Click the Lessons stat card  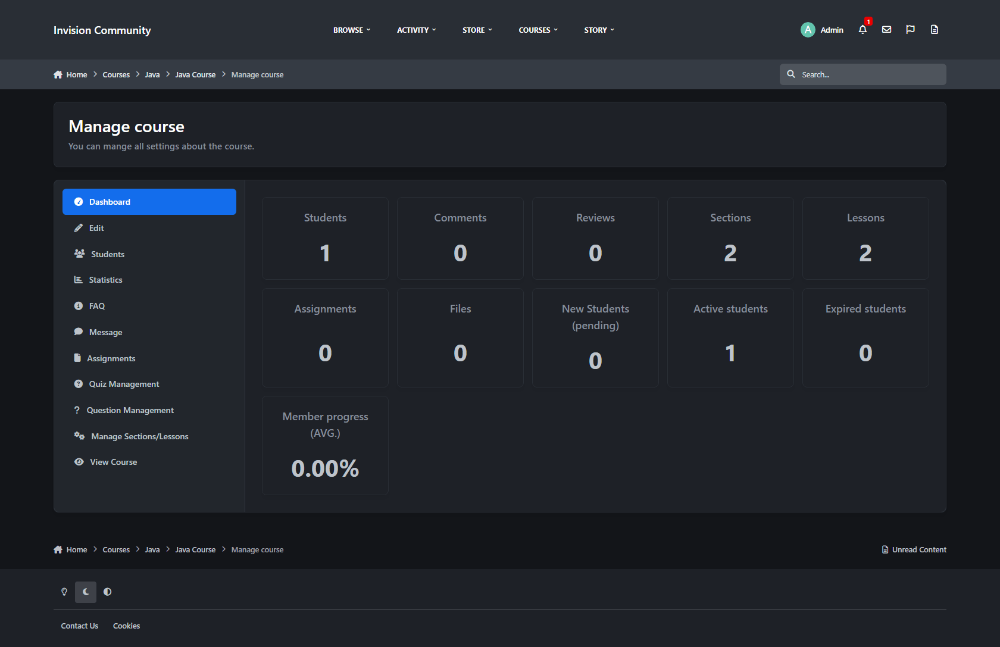(865, 239)
